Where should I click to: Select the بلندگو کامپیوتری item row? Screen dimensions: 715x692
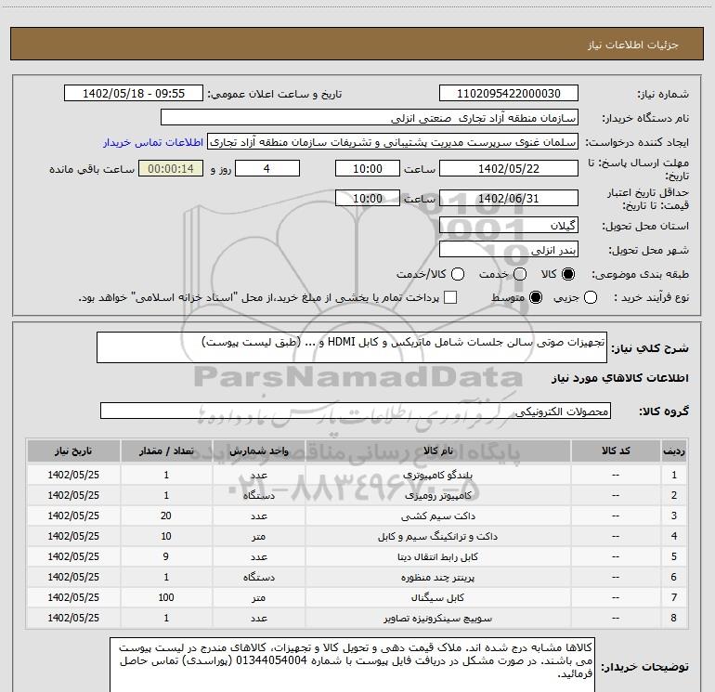click(357, 475)
